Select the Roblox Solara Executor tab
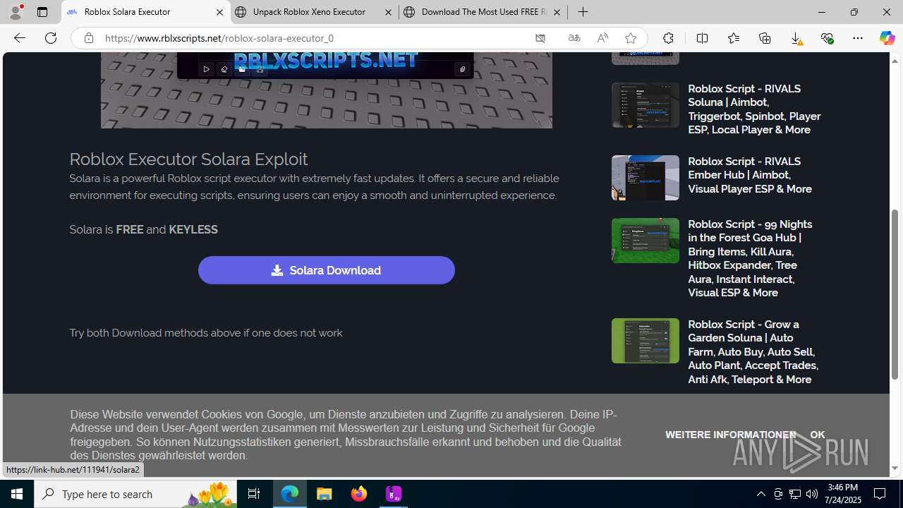This screenshot has height=508, width=903. tap(145, 12)
